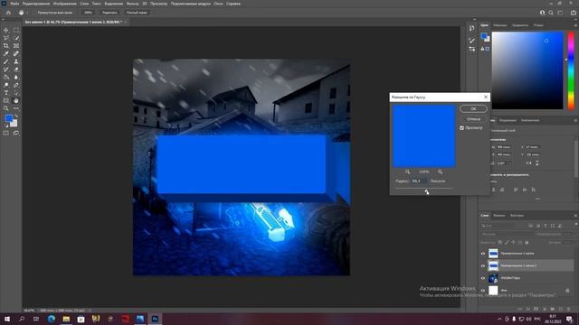
Task: Hide the smart object image layer
Action: 482,278
